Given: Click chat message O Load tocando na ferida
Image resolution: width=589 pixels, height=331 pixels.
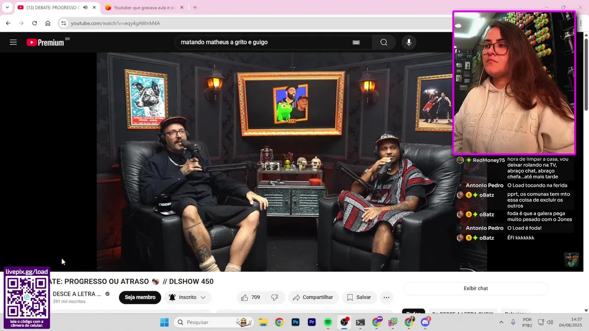Looking at the screenshot, I should [x=537, y=185].
